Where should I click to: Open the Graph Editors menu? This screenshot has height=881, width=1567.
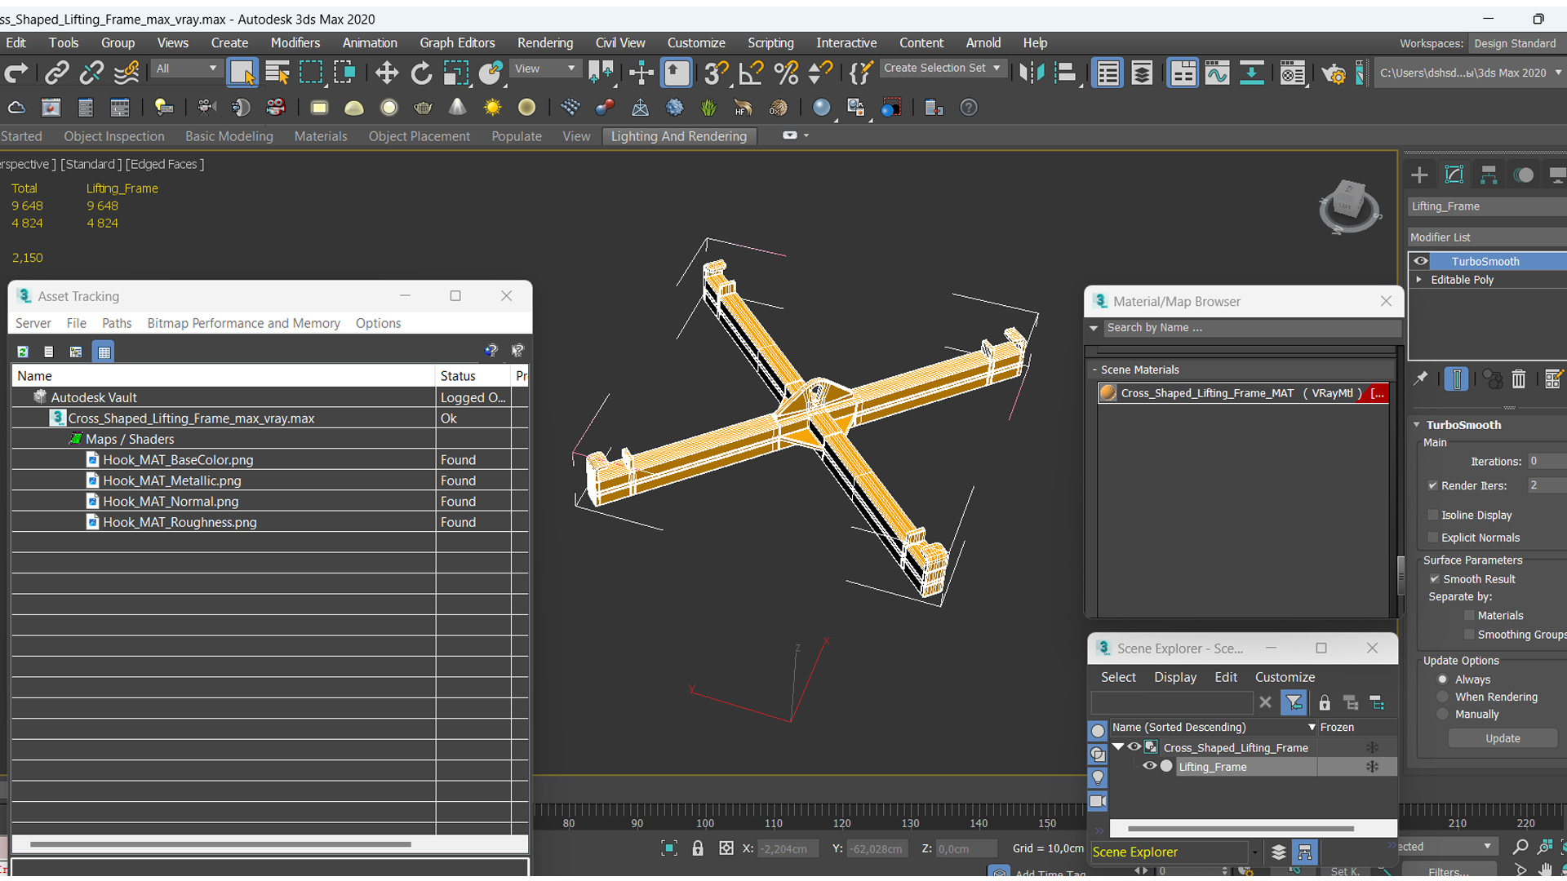click(456, 42)
